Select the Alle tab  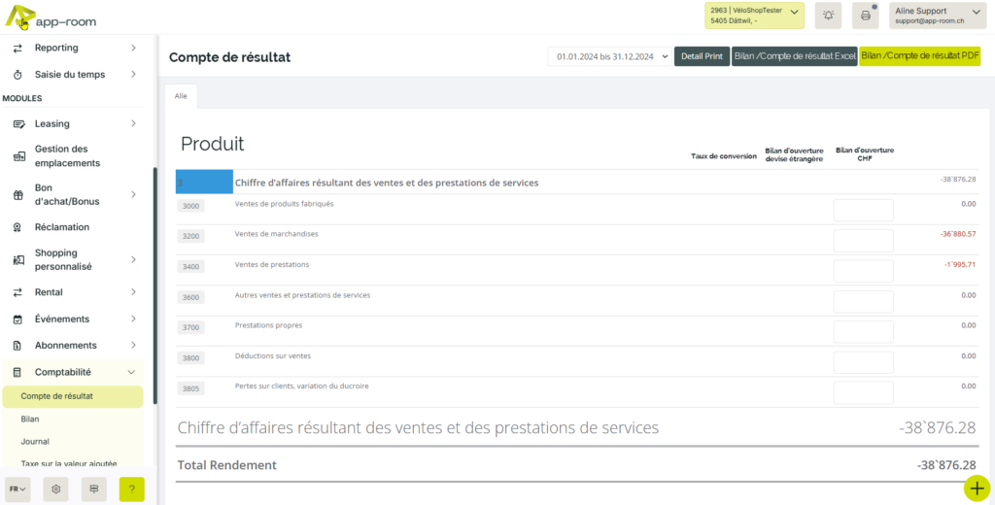(181, 95)
